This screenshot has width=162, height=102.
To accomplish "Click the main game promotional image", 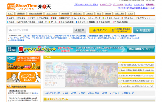I will (x=81, y=75).
